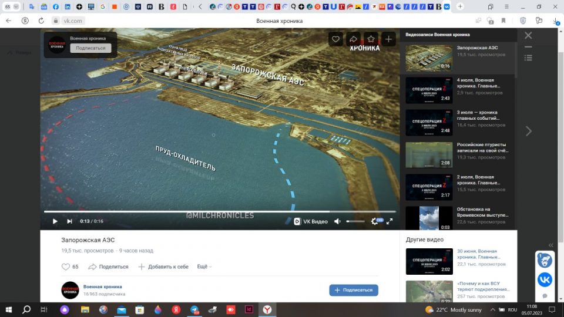Skip to the next video in player
Image resolution: width=564 pixels, height=317 pixels.
tap(69, 221)
